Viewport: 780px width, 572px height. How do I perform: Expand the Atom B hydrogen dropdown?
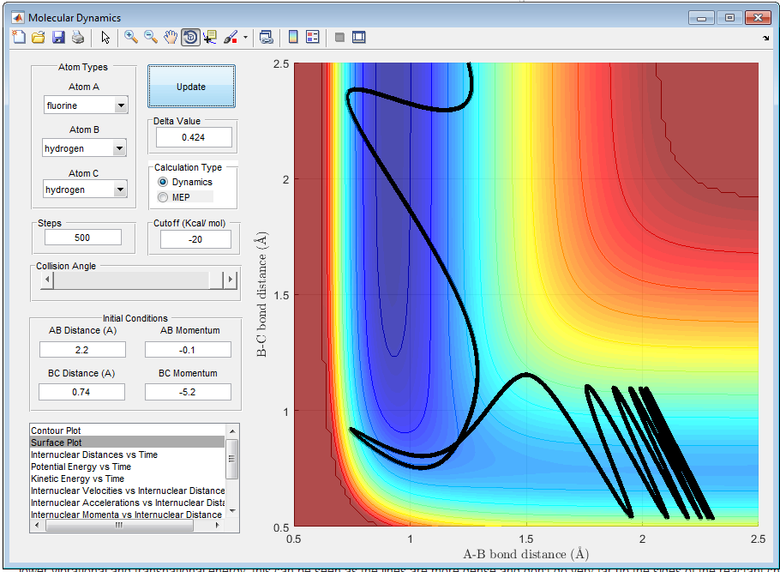tap(120, 149)
